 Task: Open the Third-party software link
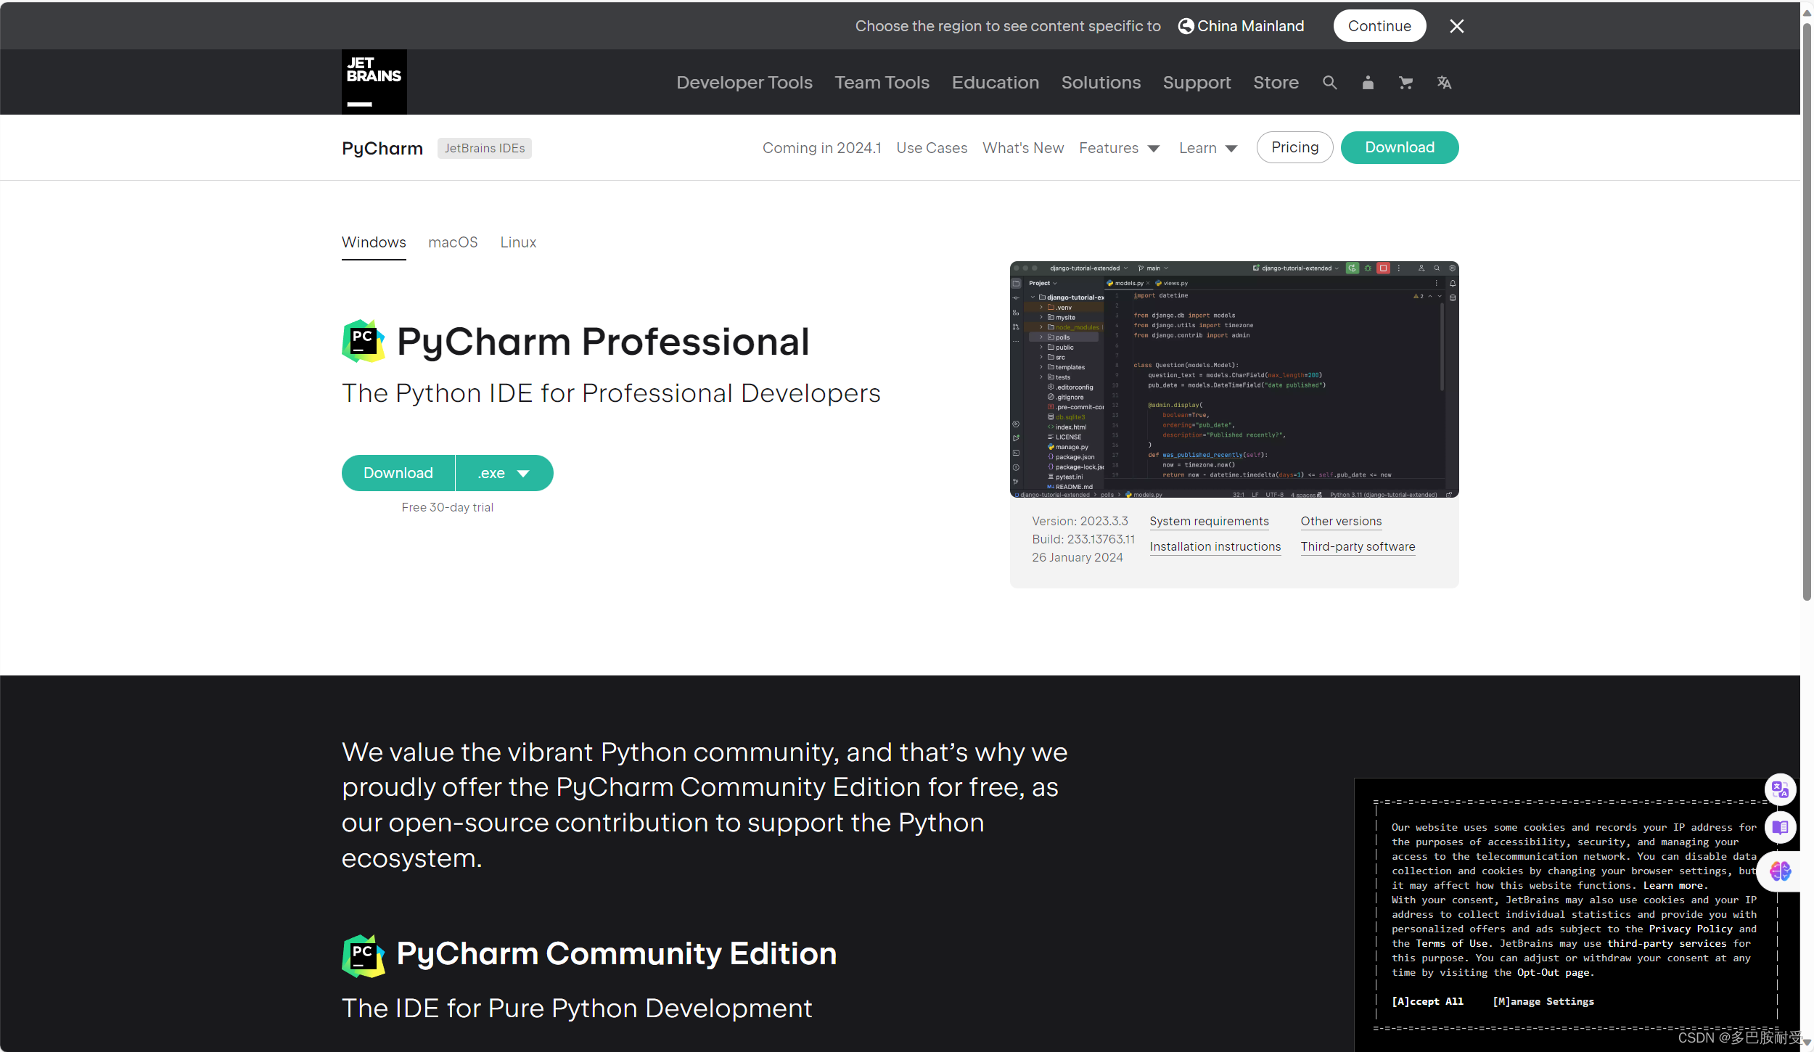(x=1357, y=546)
